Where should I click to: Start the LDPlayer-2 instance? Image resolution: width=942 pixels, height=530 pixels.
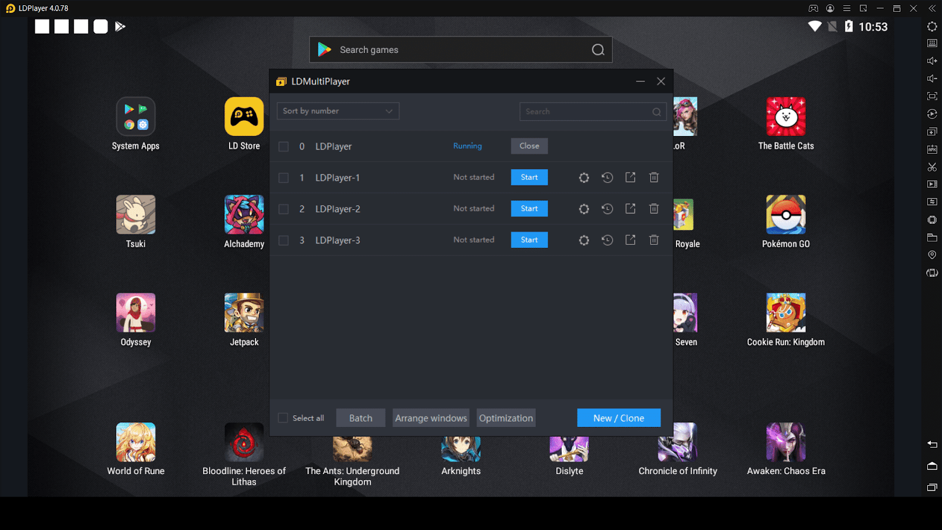[529, 208]
